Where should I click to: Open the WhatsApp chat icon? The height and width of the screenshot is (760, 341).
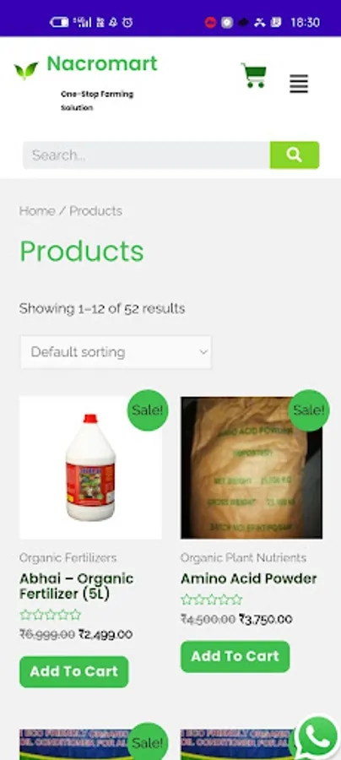pos(317,737)
